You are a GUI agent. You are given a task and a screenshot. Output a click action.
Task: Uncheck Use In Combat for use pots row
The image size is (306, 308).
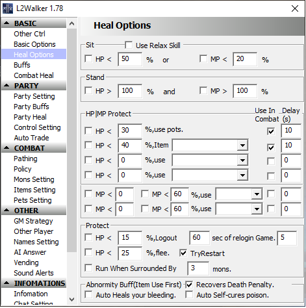pyautogui.click(x=271, y=131)
